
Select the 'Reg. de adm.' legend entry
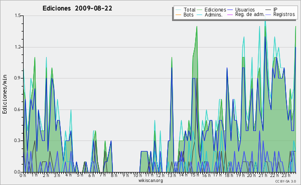tap(250, 14)
